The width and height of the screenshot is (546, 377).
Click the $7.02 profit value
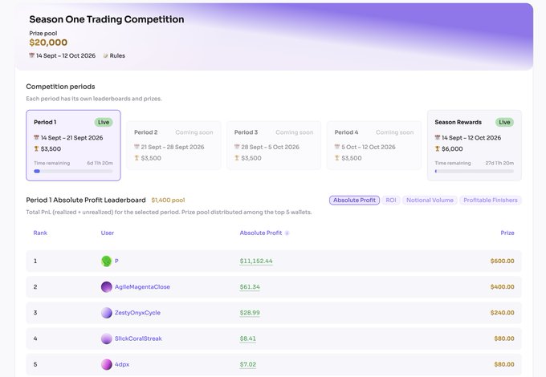(247, 364)
